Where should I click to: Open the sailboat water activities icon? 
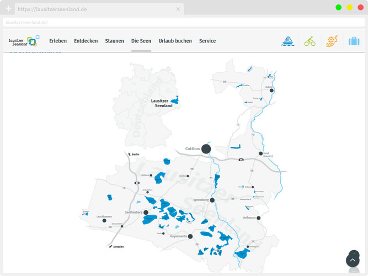tap(288, 41)
